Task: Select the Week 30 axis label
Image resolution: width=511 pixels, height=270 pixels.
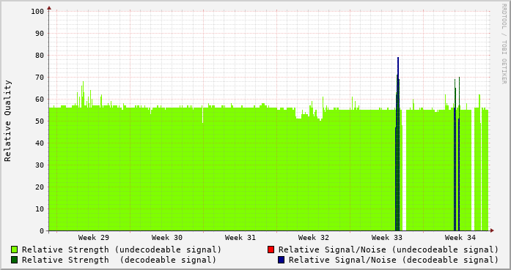Action: pyautogui.click(x=167, y=238)
